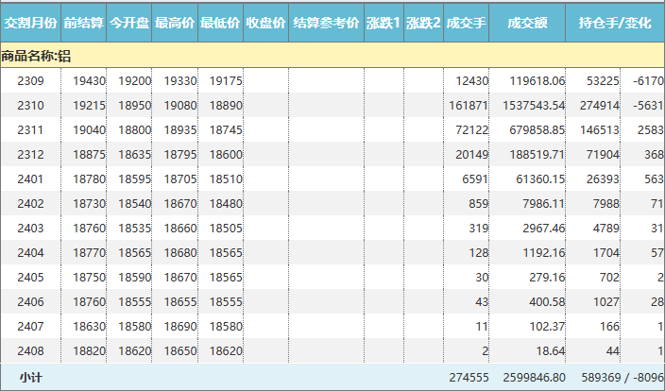Click the 涨跌2 column header
Image resolution: width=665 pixels, height=391 pixels.
(423, 22)
